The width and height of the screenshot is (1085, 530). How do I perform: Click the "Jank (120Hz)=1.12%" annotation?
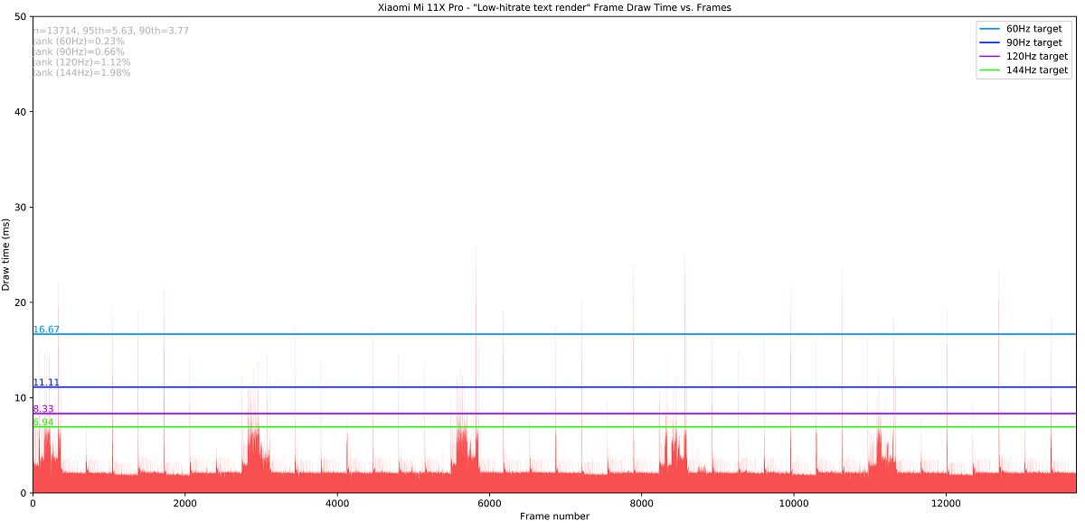(x=81, y=62)
